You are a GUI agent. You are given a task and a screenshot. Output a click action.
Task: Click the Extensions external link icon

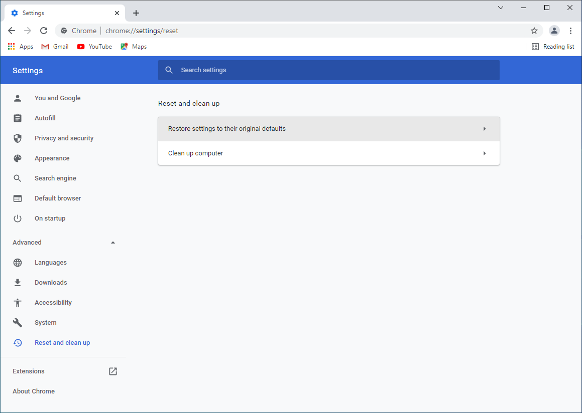click(113, 371)
